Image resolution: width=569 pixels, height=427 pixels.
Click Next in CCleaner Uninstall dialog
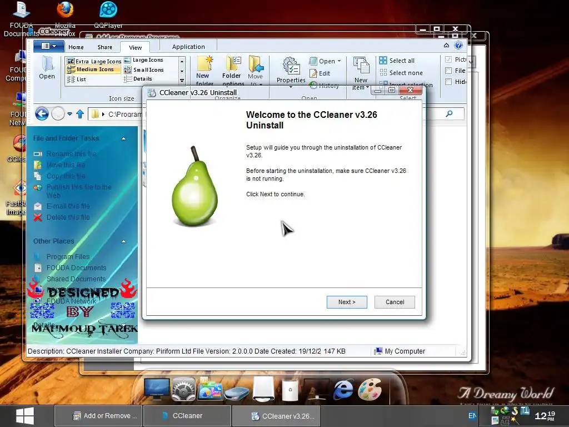pyautogui.click(x=347, y=302)
